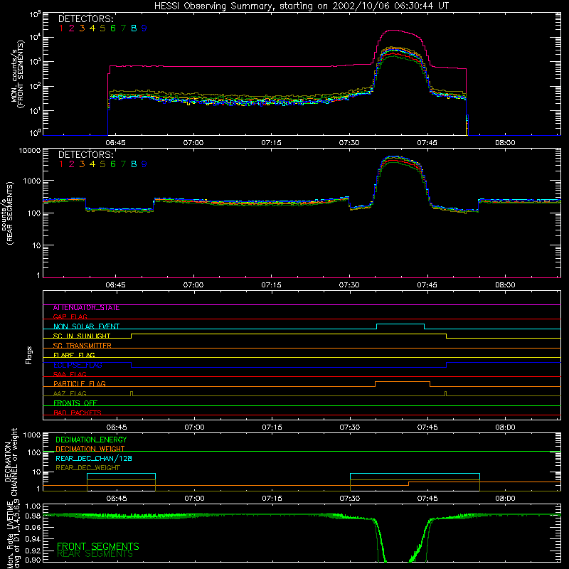This screenshot has width=569, height=569.
Task: Select detector 1 in rear segments legend
Action: point(61,164)
